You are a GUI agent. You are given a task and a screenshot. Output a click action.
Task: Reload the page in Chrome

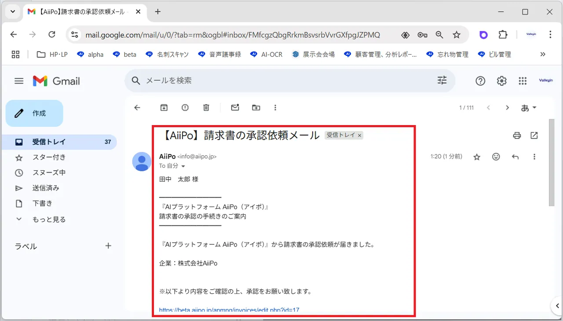coord(52,34)
